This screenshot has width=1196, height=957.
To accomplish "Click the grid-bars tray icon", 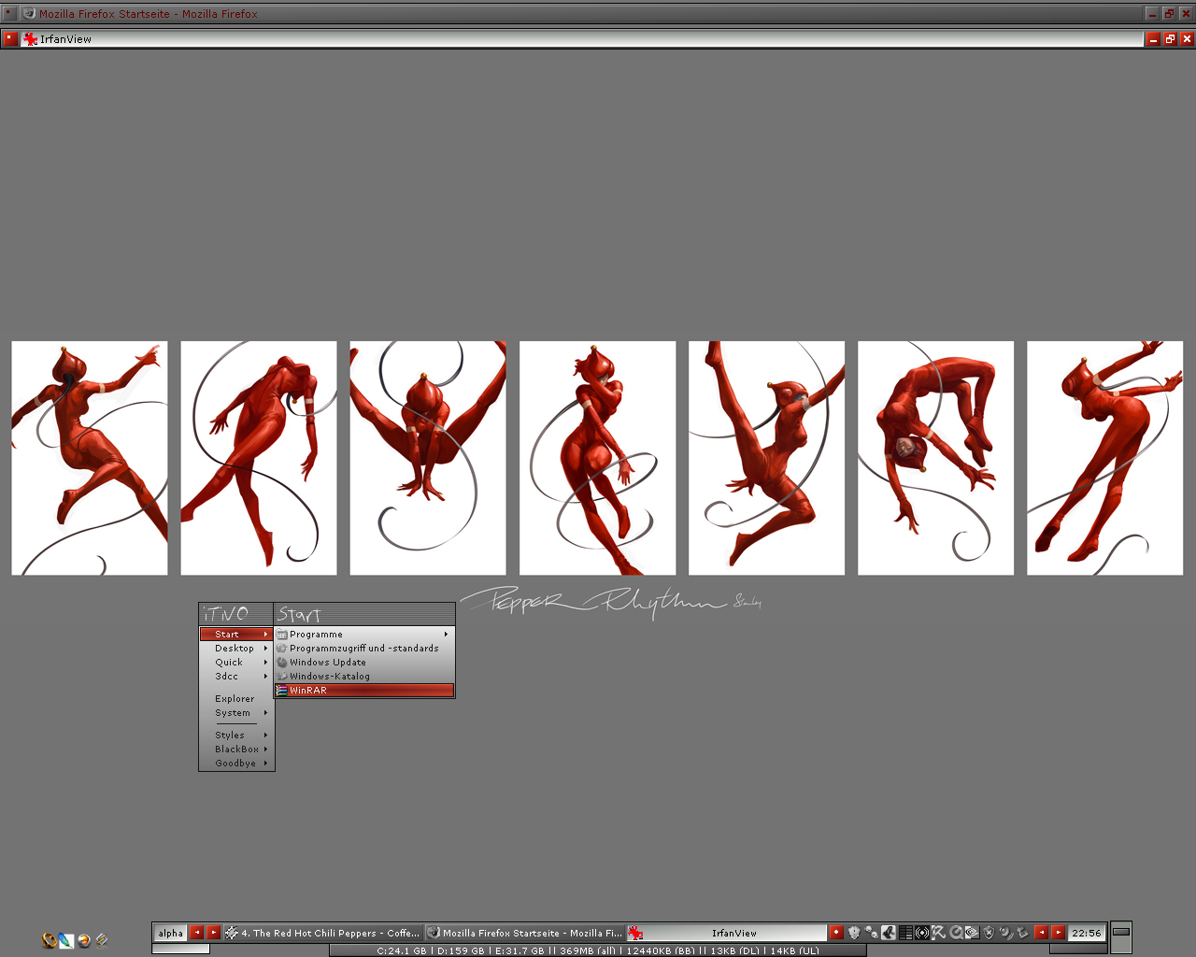I will (905, 933).
